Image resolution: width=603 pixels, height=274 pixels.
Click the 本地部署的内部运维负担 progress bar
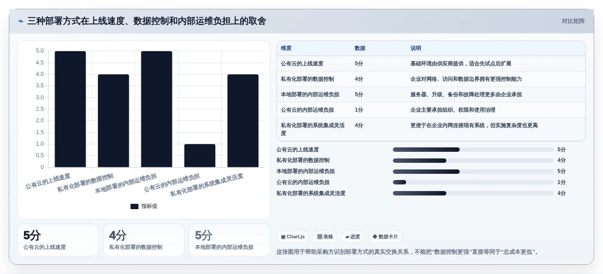[x=473, y=172]
